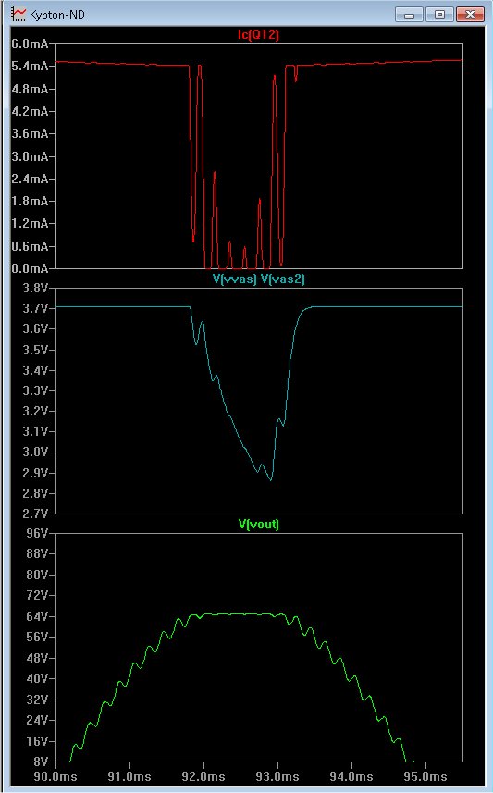Click the V(vout) trace label
The image size is (493, 793).
pos(259,524)
